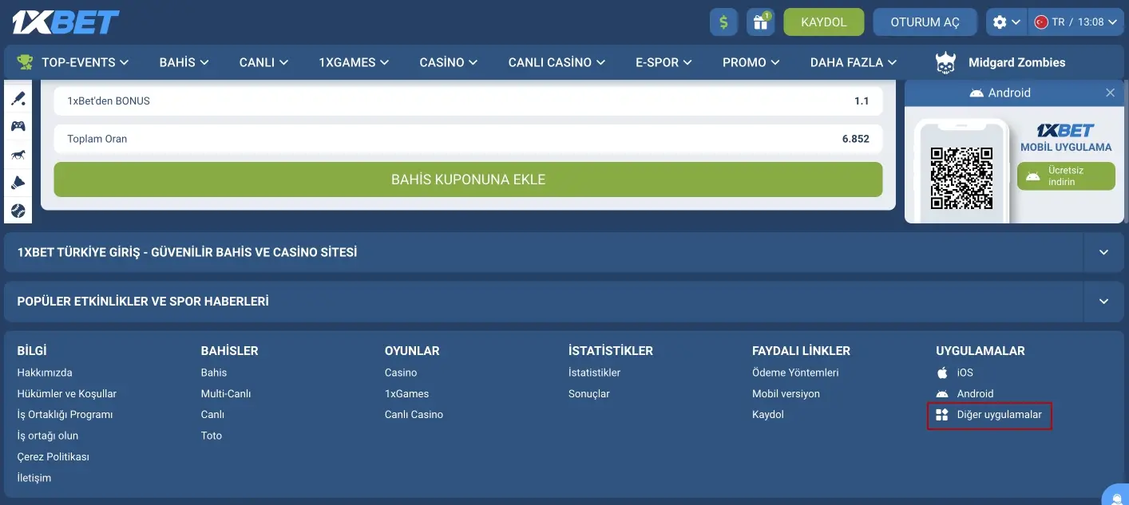
Task: Open the gear settings dropdown
Action: coord(1006,22)
